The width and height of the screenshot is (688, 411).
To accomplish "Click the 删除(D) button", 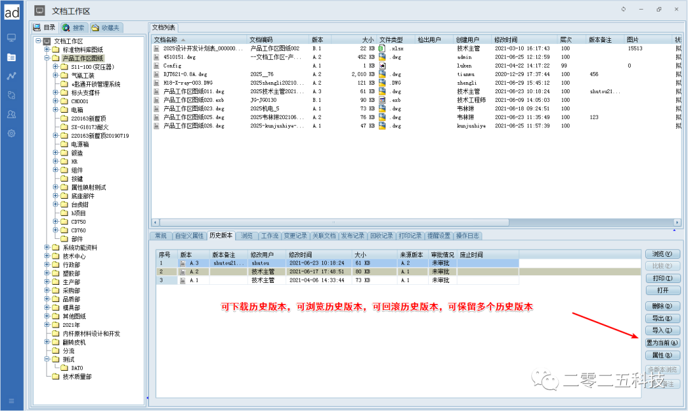I will click(663, 306).
